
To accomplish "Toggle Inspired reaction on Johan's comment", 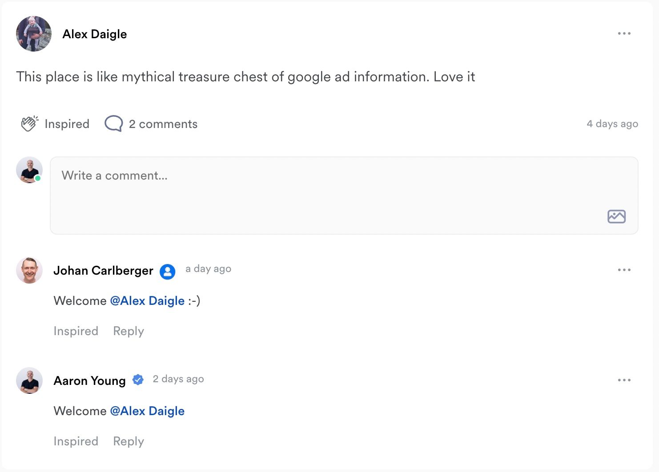I will coord(76,331).
